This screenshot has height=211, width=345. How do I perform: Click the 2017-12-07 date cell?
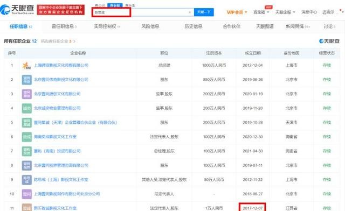tap(253, 208)
